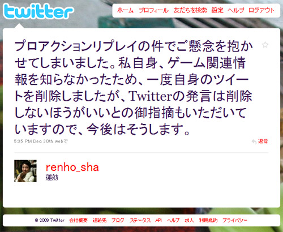
Task: Click 連絡先 in the footer
Action: pos(100,220)
